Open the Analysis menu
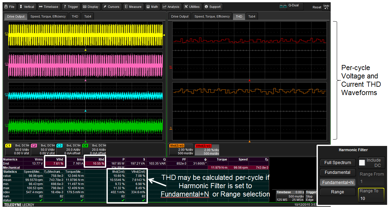Viewport: 390px width, 209px height. coord(171,7)
